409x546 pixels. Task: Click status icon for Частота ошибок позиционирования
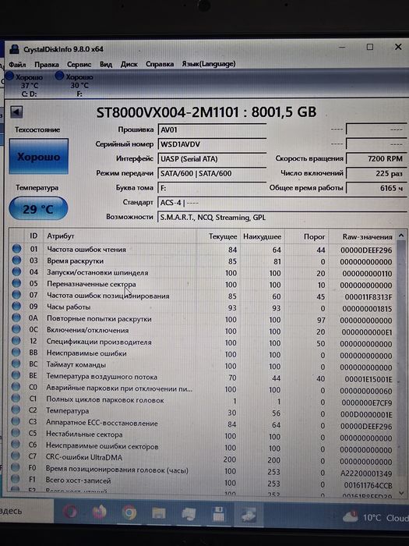pos(16,295)
